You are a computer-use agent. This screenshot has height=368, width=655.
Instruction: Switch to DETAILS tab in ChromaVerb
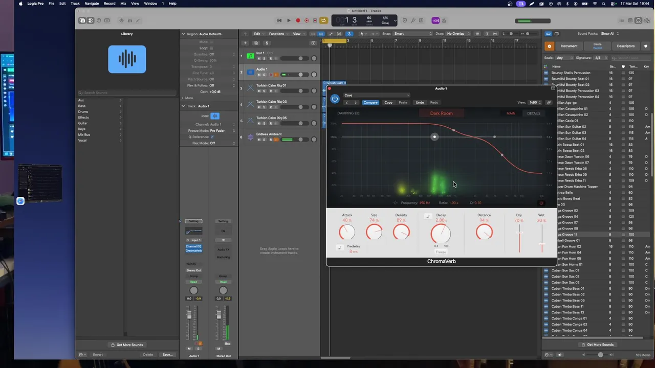pyautogui.click(x=534, y=113)
